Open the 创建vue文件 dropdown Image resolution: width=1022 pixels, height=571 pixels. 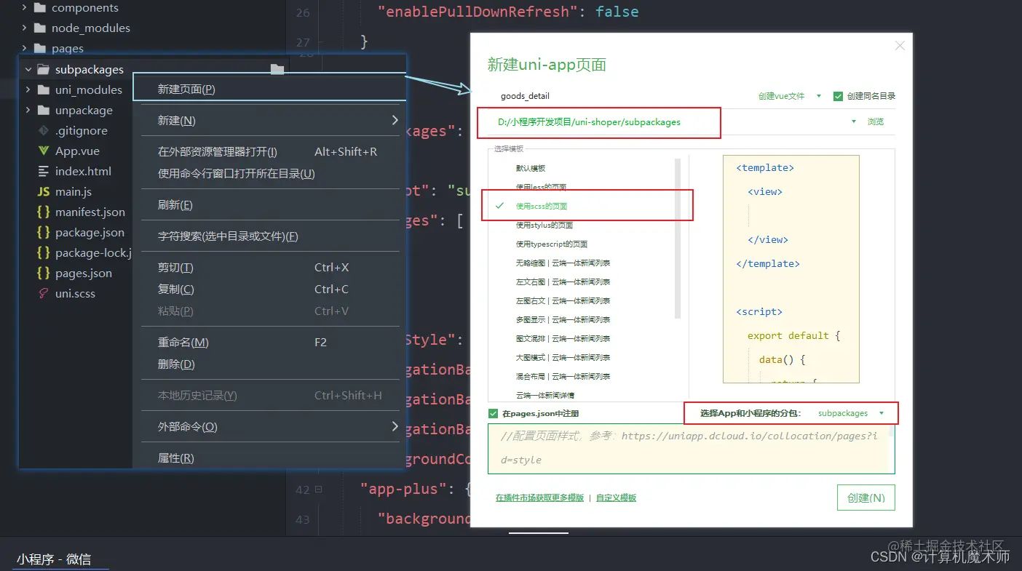pyautogui.click(x=790, y=96)
